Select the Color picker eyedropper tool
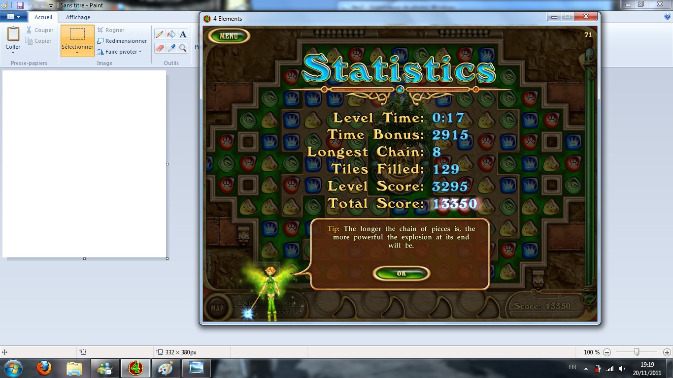This screenshot has height=378, width=673. pos(171,48)
